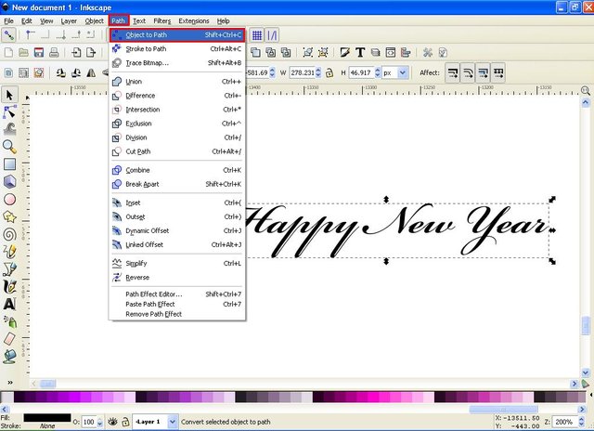
Task: Select the Rectangle tool
Action: (x=9, y=164)
